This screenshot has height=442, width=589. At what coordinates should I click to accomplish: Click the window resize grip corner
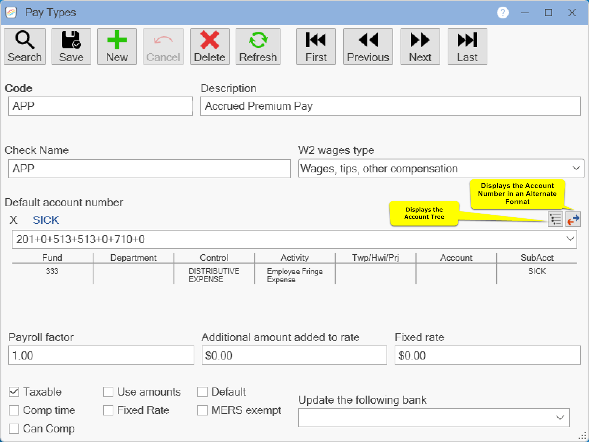pos(583,436)
